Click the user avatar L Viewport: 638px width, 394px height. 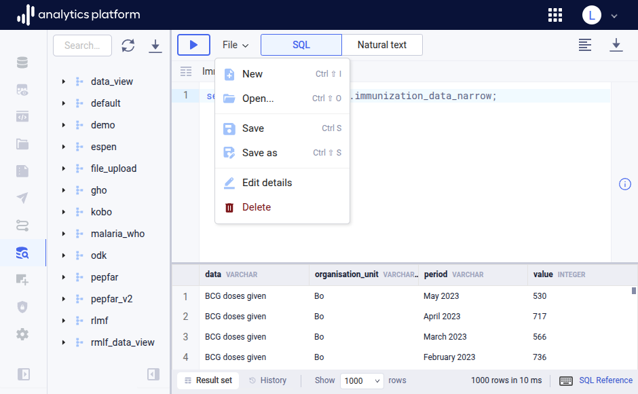point(592,15)
